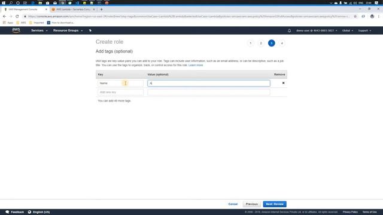Screen dimensions: 383x215
Task: Click the AWS logo home icon
Action: coord(16,30)
